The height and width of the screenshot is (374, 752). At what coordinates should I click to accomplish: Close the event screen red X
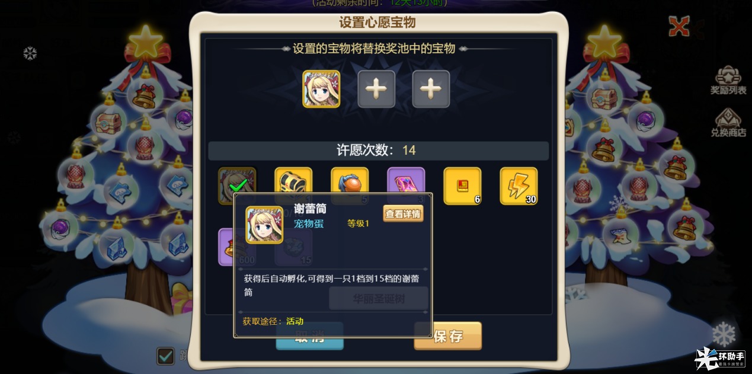pyautogui.click(x=679, y=27)
